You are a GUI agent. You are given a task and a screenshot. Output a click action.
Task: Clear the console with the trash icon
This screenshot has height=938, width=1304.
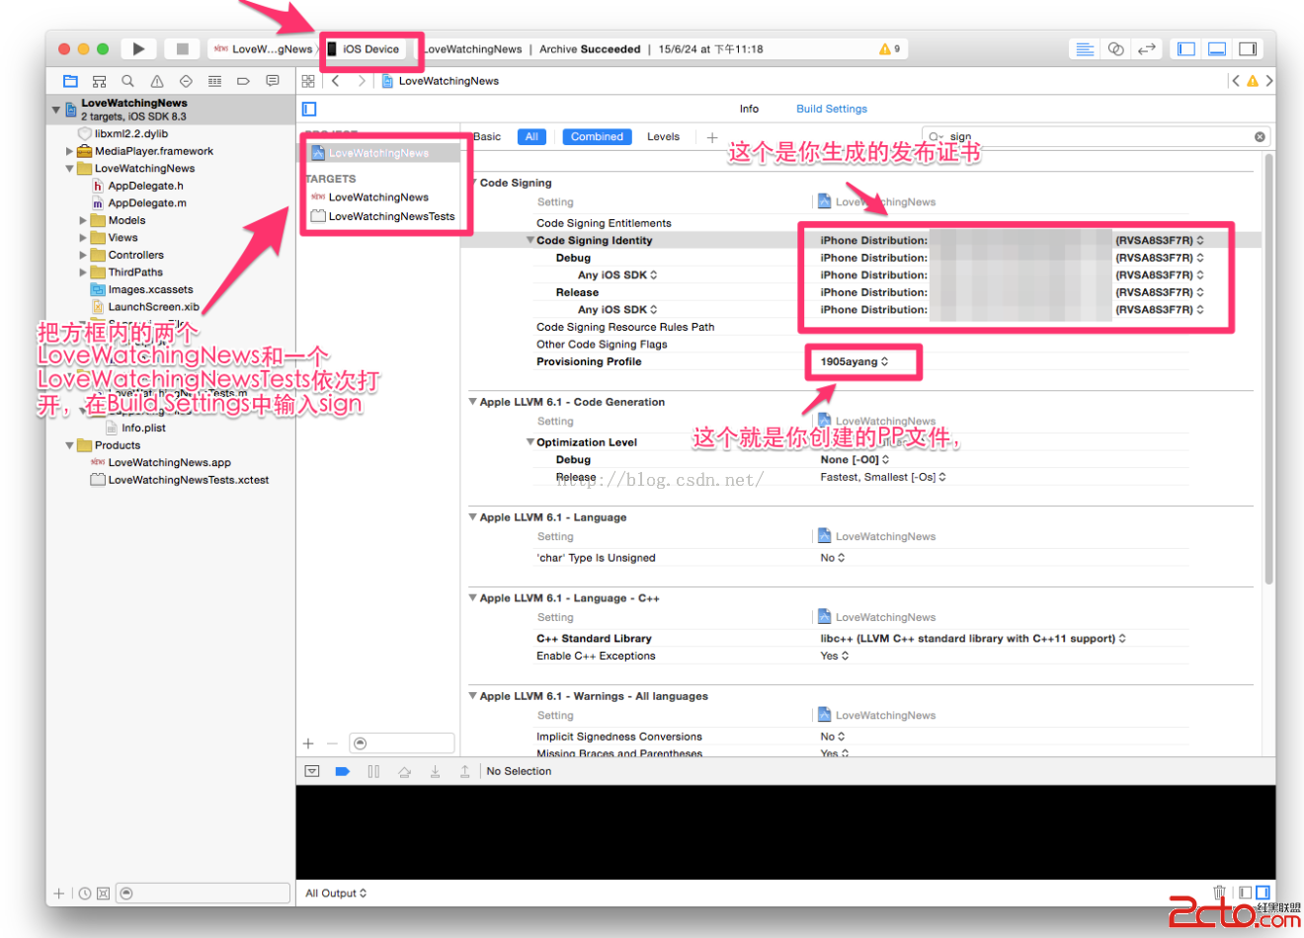1219,893
